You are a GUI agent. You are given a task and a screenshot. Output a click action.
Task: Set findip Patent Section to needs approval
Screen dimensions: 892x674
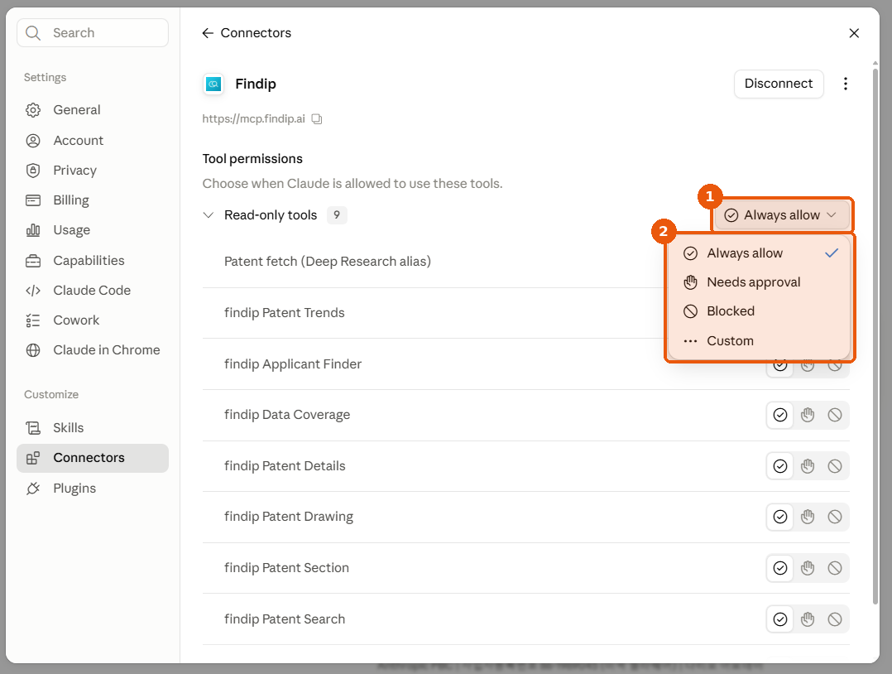(x=808, y=568)
